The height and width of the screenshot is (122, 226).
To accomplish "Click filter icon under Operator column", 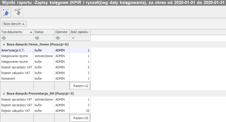I will [x=57, y=38].
